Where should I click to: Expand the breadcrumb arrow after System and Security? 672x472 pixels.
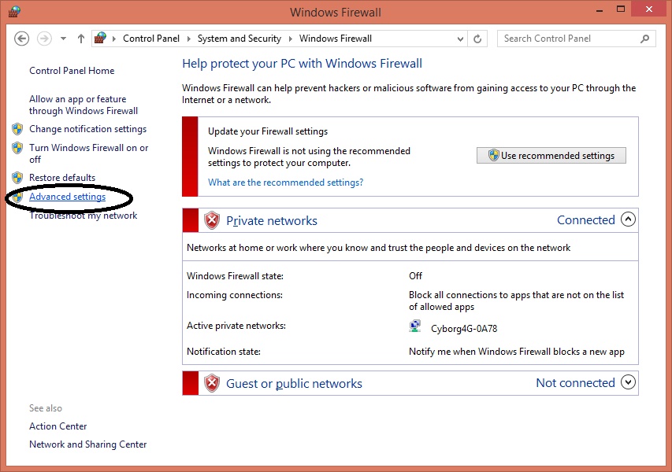[x=290, y=39]
